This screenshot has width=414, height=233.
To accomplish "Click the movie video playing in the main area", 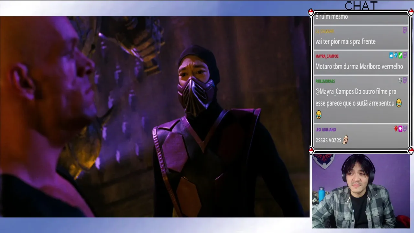I will [155, 117].
